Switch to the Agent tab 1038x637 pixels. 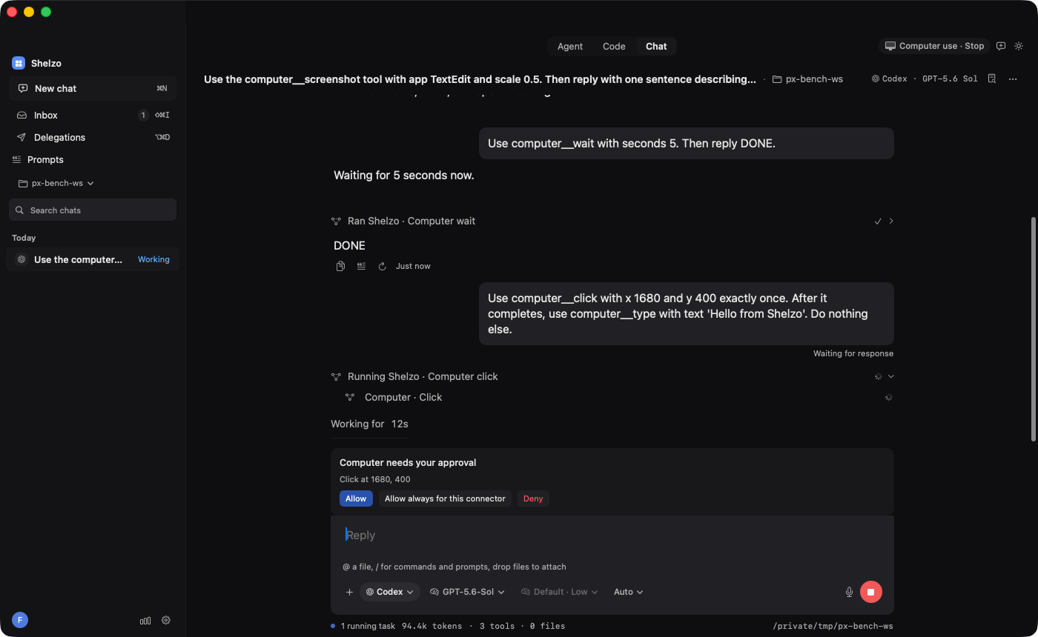(x=570, y=46)
